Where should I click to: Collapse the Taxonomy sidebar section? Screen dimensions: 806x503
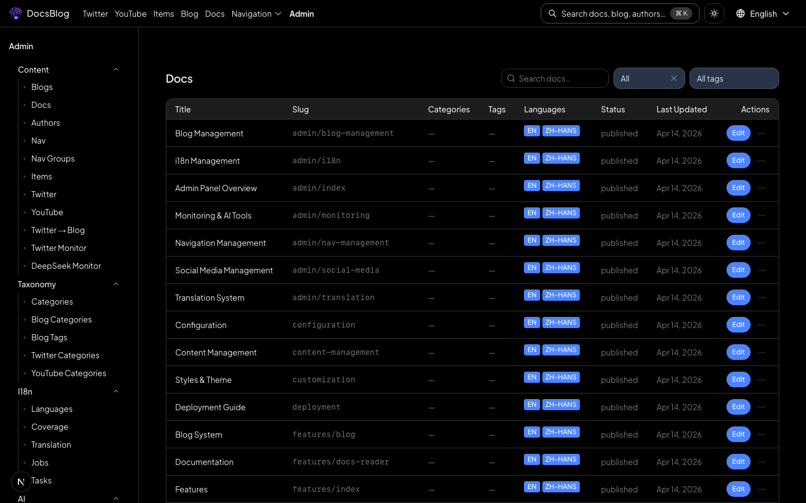click(x=116, y=284)
